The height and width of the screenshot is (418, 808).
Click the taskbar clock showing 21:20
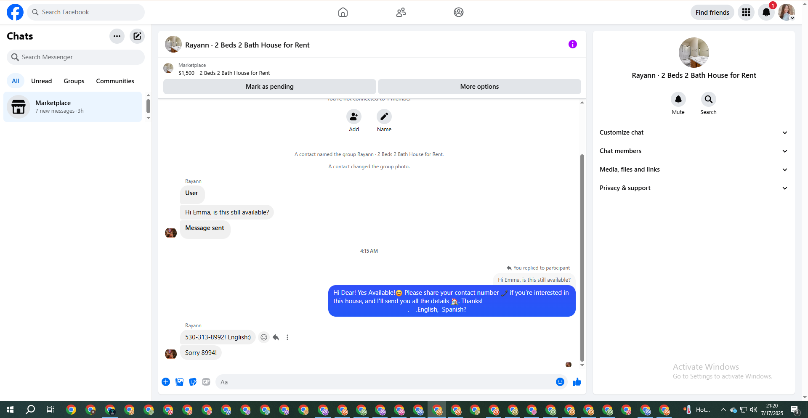(772, 410)
